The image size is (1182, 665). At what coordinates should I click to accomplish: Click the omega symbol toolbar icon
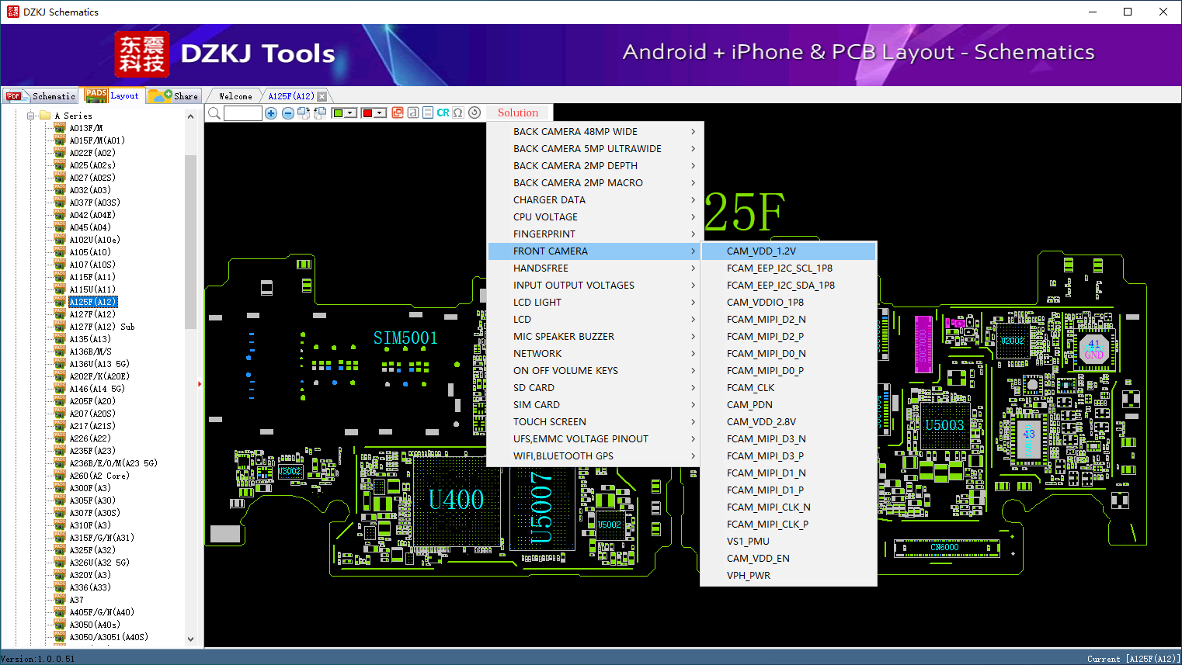click(458, 113)
